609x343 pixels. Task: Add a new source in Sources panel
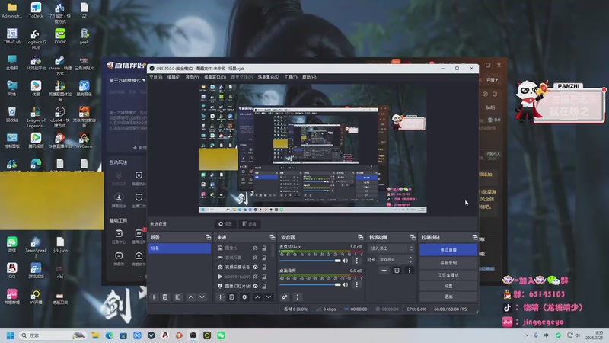pos(220,297)
